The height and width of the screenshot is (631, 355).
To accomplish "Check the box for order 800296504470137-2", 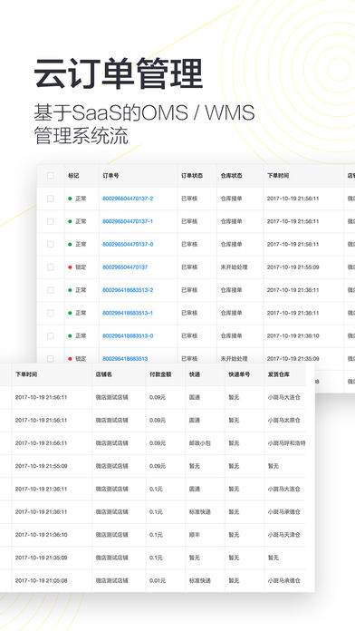I will (x=50, y=199).
